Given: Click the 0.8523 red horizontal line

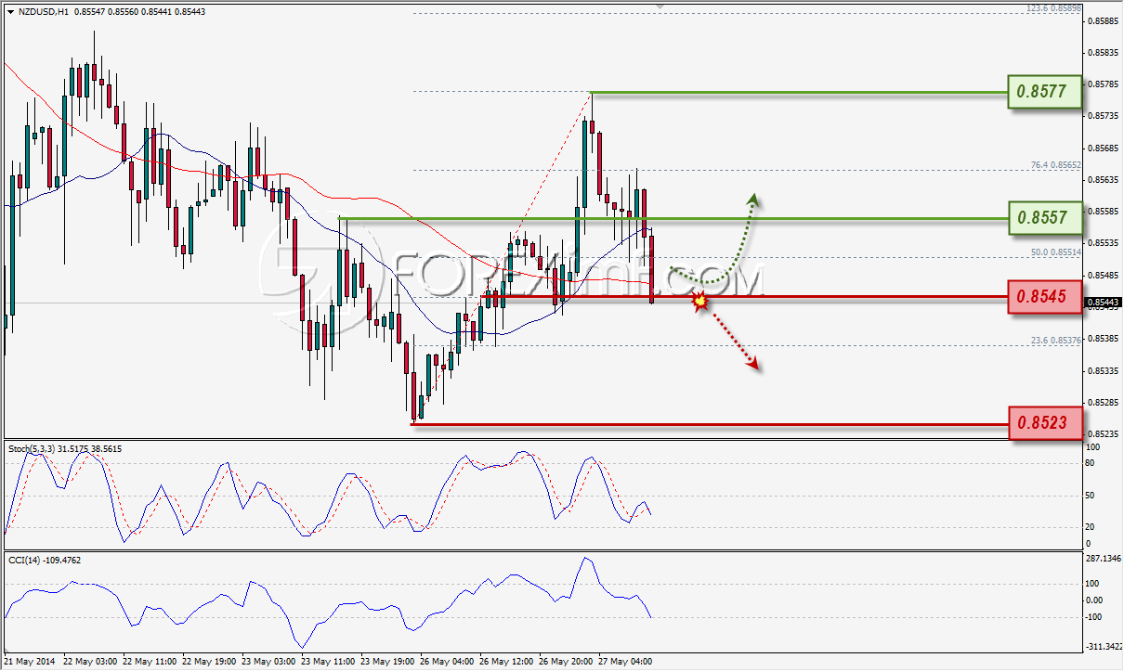Looking at the screenshot, I should click(711, 425).
